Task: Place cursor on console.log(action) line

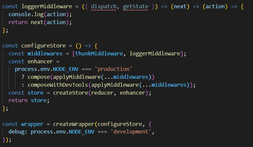Action: pos(40,14)
